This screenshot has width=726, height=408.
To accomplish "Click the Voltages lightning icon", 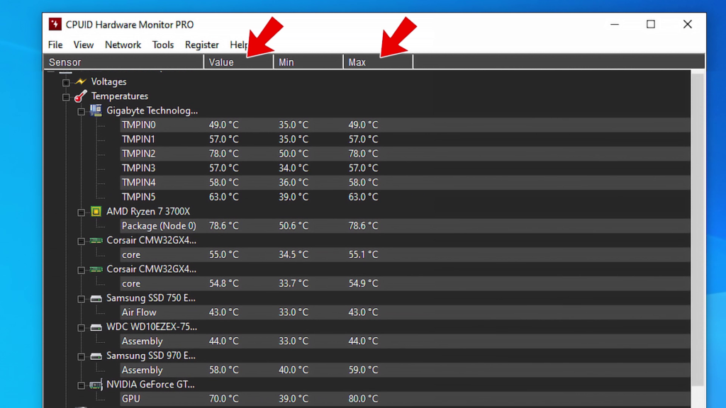I will [81, 81].
